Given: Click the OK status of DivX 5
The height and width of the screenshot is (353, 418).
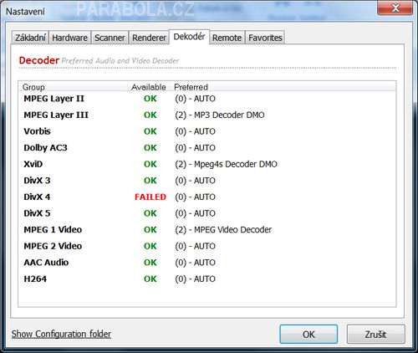Looking at the screenshot, I should click(150, 213).
